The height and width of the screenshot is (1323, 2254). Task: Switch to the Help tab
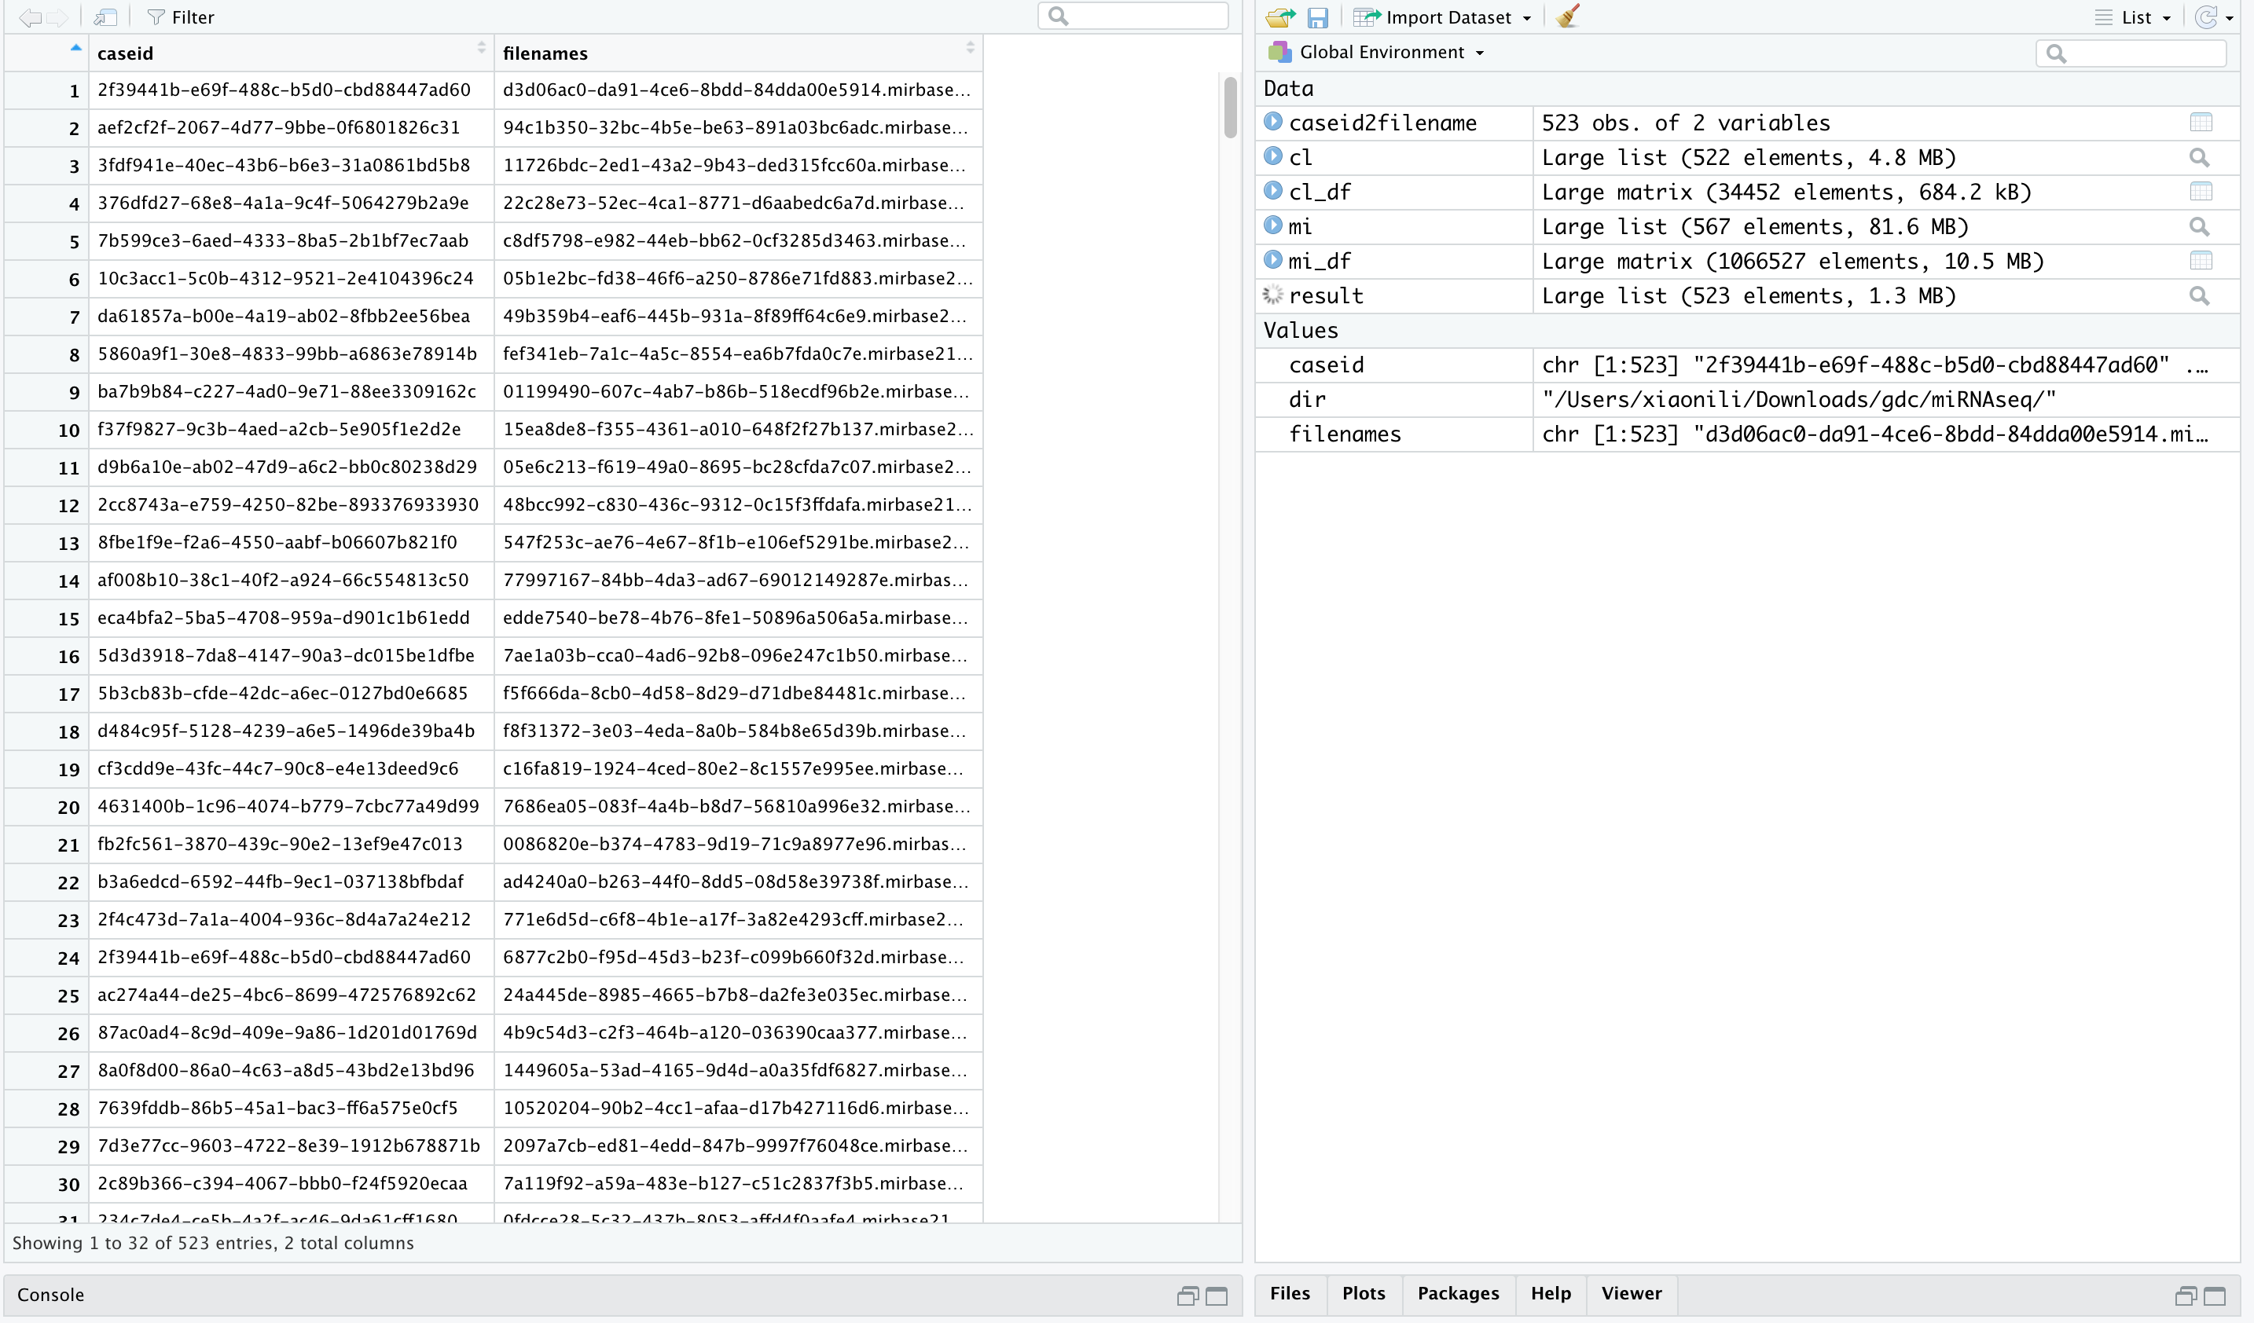point(1550,1293)
